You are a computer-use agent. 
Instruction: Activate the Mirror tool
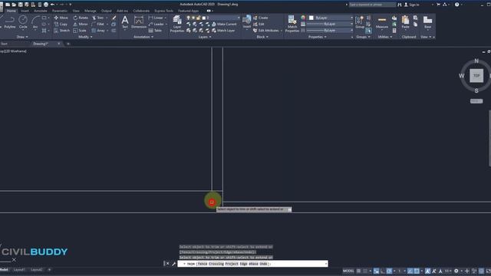[x=81, y=24]
